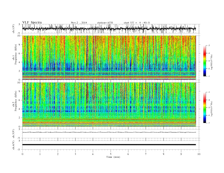Click the "2" kHz tick of ch.1 spectrogram
The image size is (224, 173).
coord(20,71)
